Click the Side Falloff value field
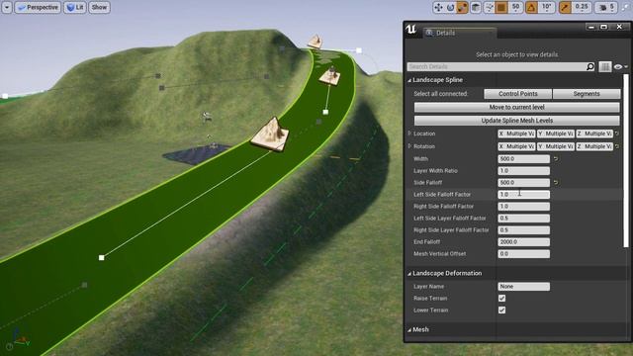 (x=523, y=182)
